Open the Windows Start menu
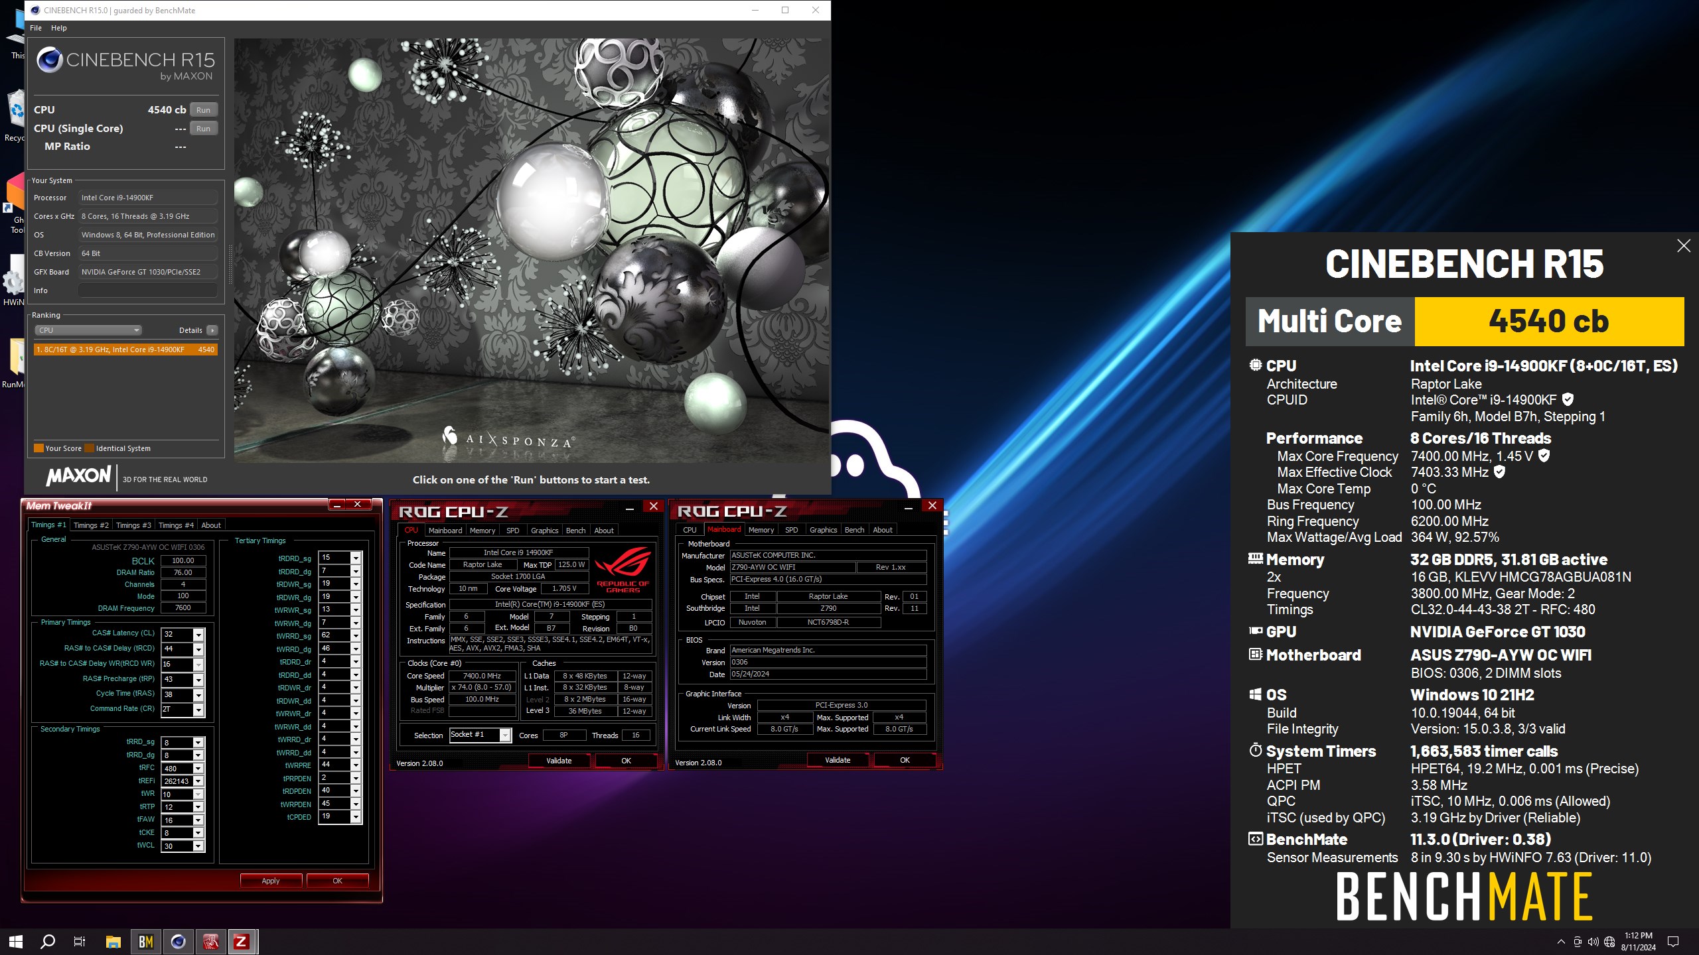1699x955 pixels. 16,941
